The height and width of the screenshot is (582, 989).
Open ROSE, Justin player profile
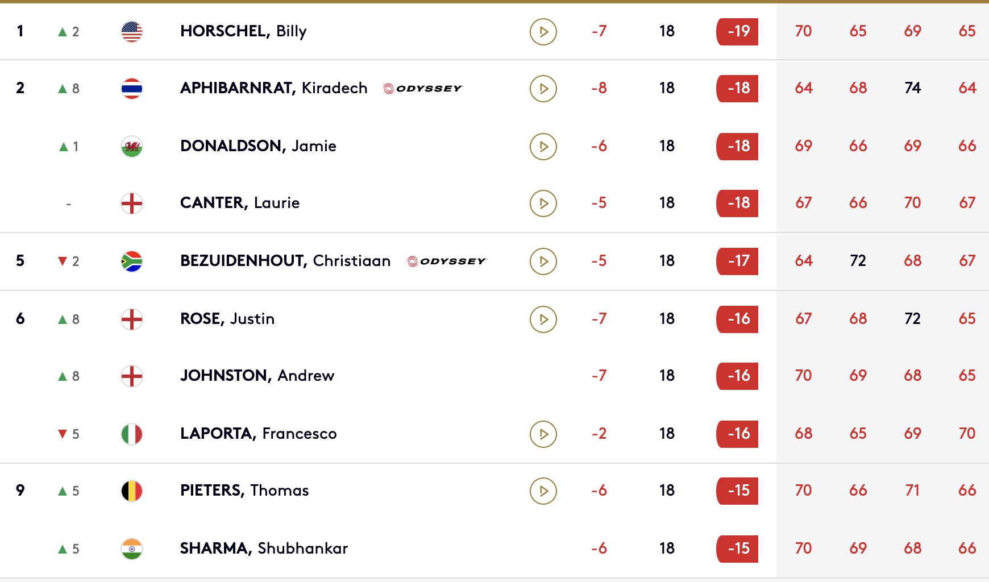point(227,319)
